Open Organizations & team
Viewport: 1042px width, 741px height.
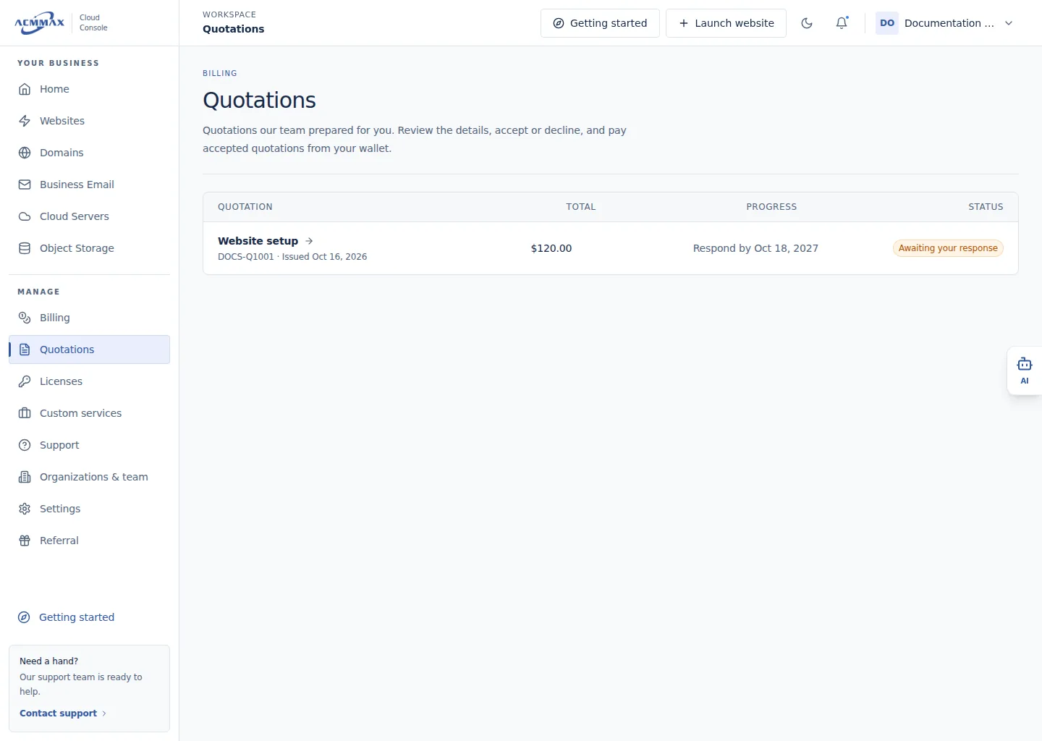click(x=89, y=477)
